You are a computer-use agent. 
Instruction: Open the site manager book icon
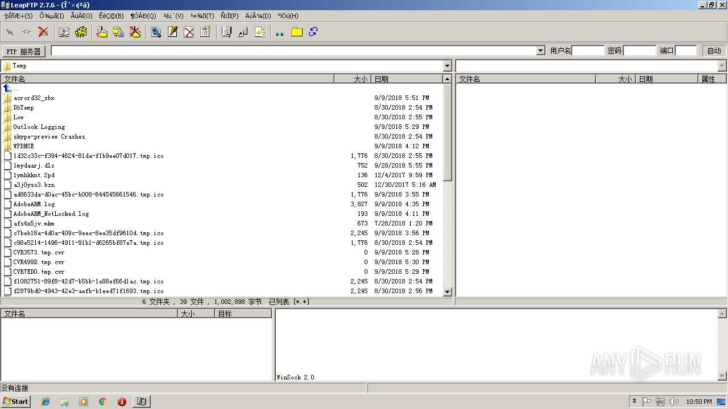(x=64, y=32)
